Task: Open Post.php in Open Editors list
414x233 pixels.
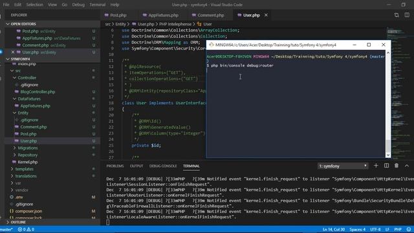Action: 30,31
